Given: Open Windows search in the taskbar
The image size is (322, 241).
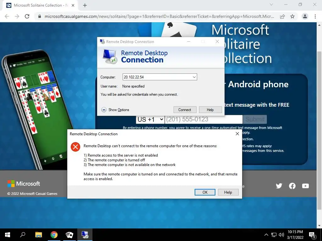Looking at the screenshot, I should tap(23, 235).
